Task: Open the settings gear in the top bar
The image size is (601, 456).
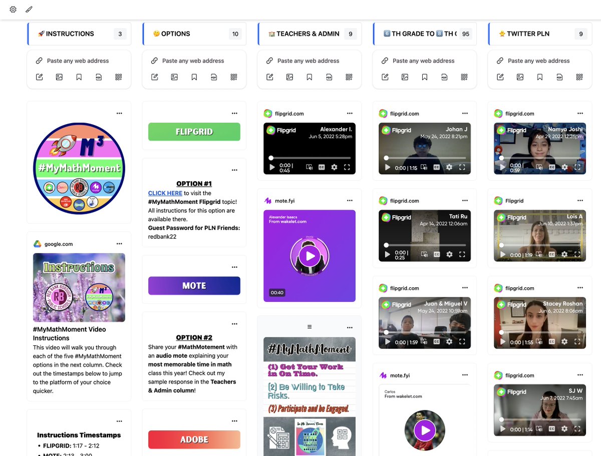Action: click(x=13, y=10)
